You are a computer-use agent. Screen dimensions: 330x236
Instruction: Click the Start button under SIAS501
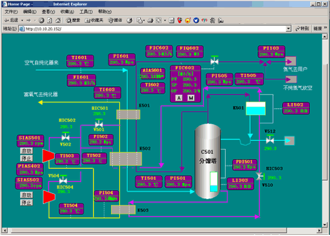(26, 150)
